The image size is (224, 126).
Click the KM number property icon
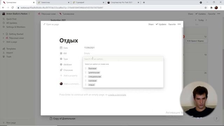[61, 53]
